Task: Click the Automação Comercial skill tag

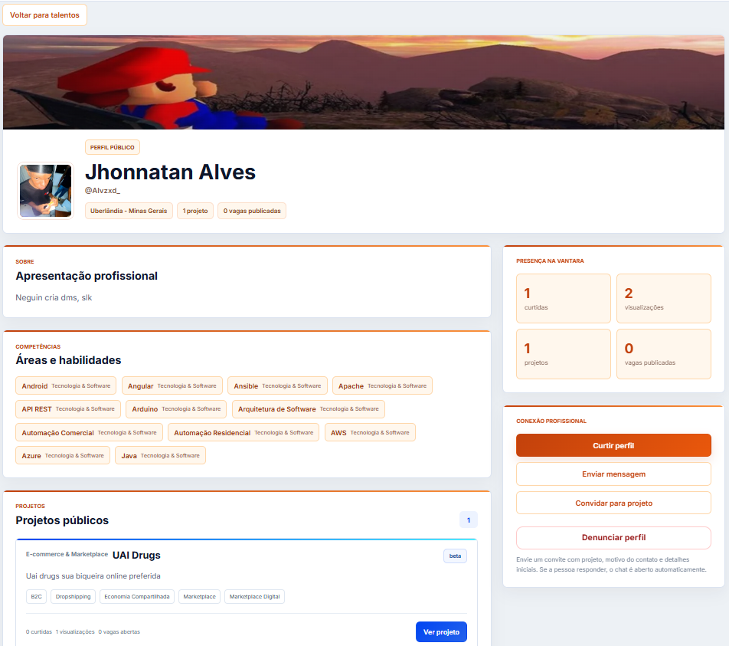Action: point(90,432)
